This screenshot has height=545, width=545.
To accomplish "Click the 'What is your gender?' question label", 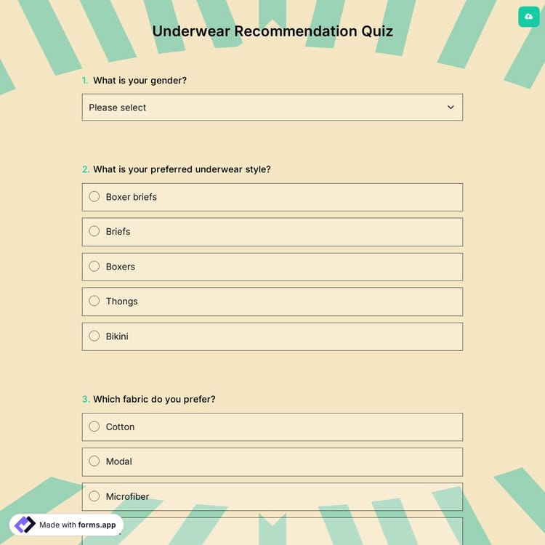I will point(140,81).
